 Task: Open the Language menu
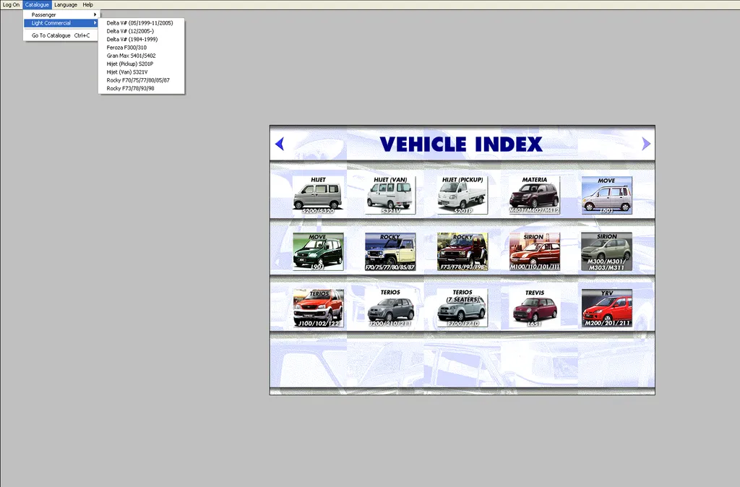66,5
